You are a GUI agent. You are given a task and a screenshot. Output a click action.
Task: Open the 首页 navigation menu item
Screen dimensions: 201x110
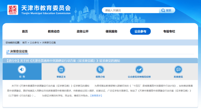pos(25,31)
